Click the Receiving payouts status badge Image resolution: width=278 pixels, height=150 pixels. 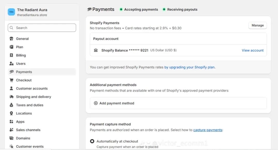[180, 9]
